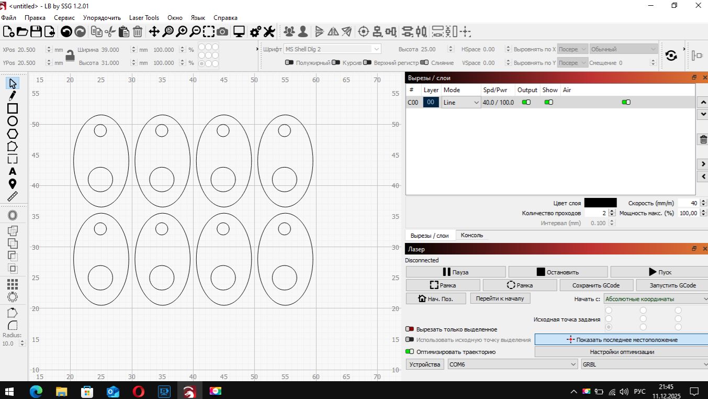Screen dimensions: 708x399
Task: Open the Settings gears icon
Action: [x=256, y=32]
